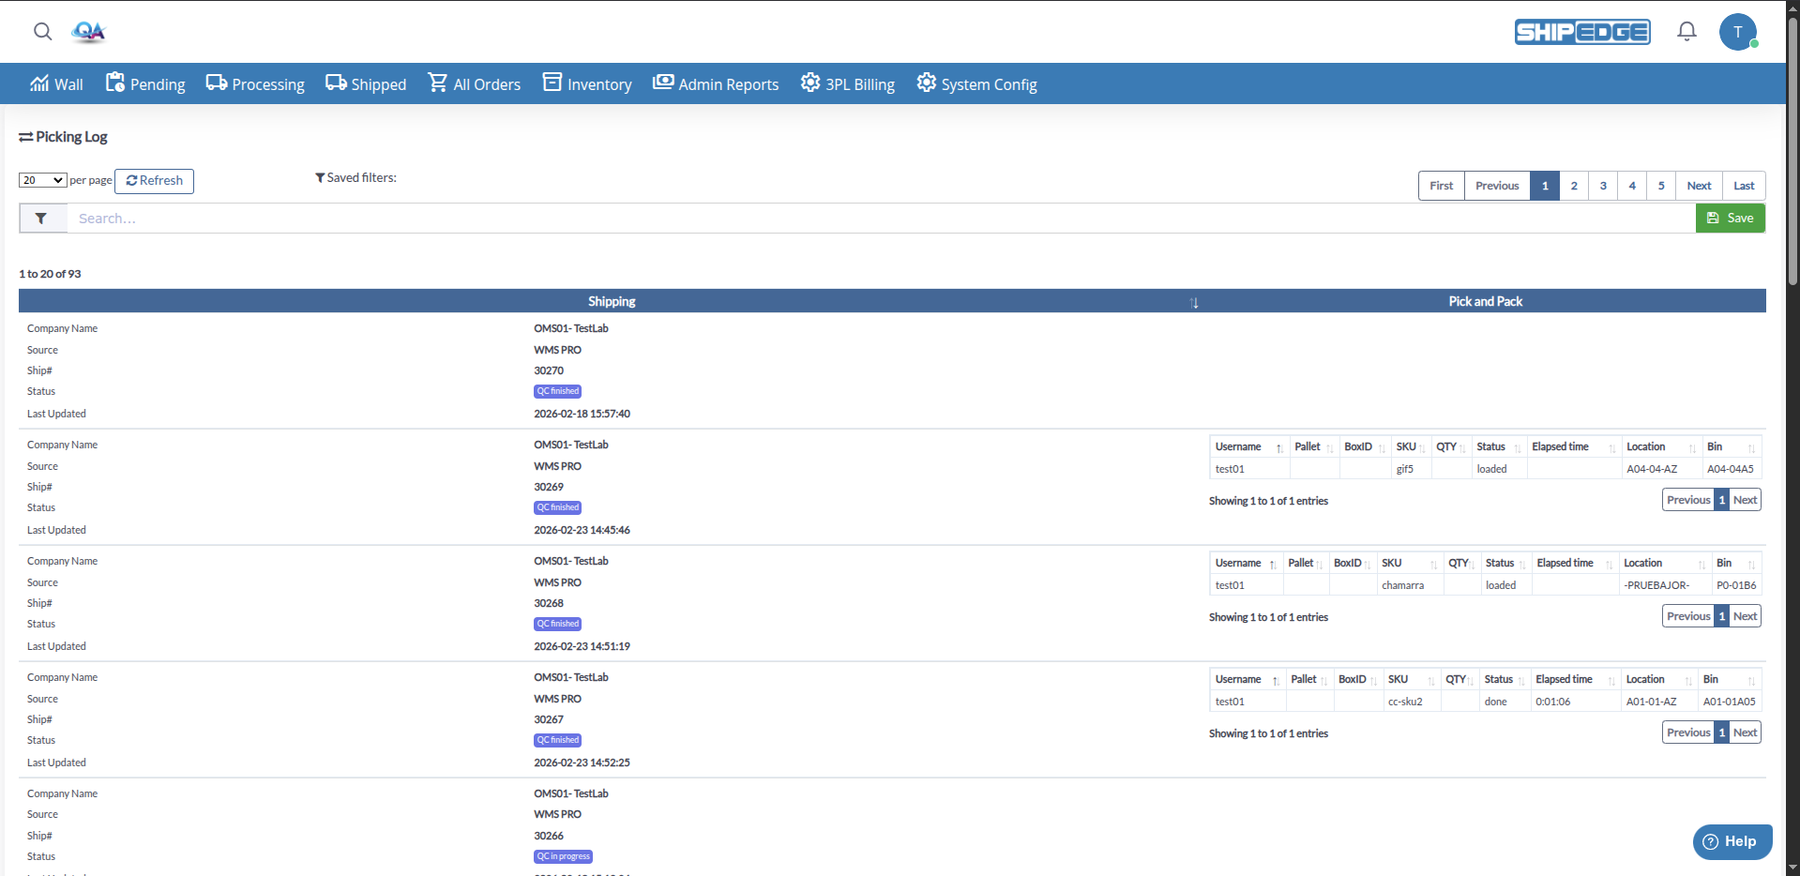Go to Last page
The width and height of the screenshot is (1800, 876).
point(1744,186)
